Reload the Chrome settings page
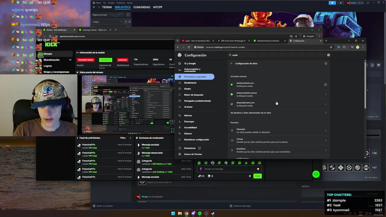 coord(189,47)
